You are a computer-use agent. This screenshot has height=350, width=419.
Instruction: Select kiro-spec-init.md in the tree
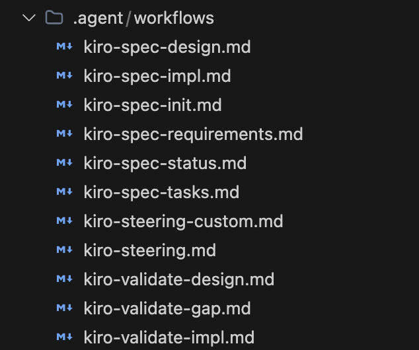(153, 105)
